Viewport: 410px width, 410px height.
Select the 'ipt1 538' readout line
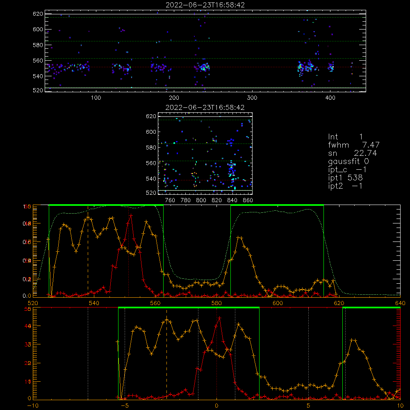345,178
